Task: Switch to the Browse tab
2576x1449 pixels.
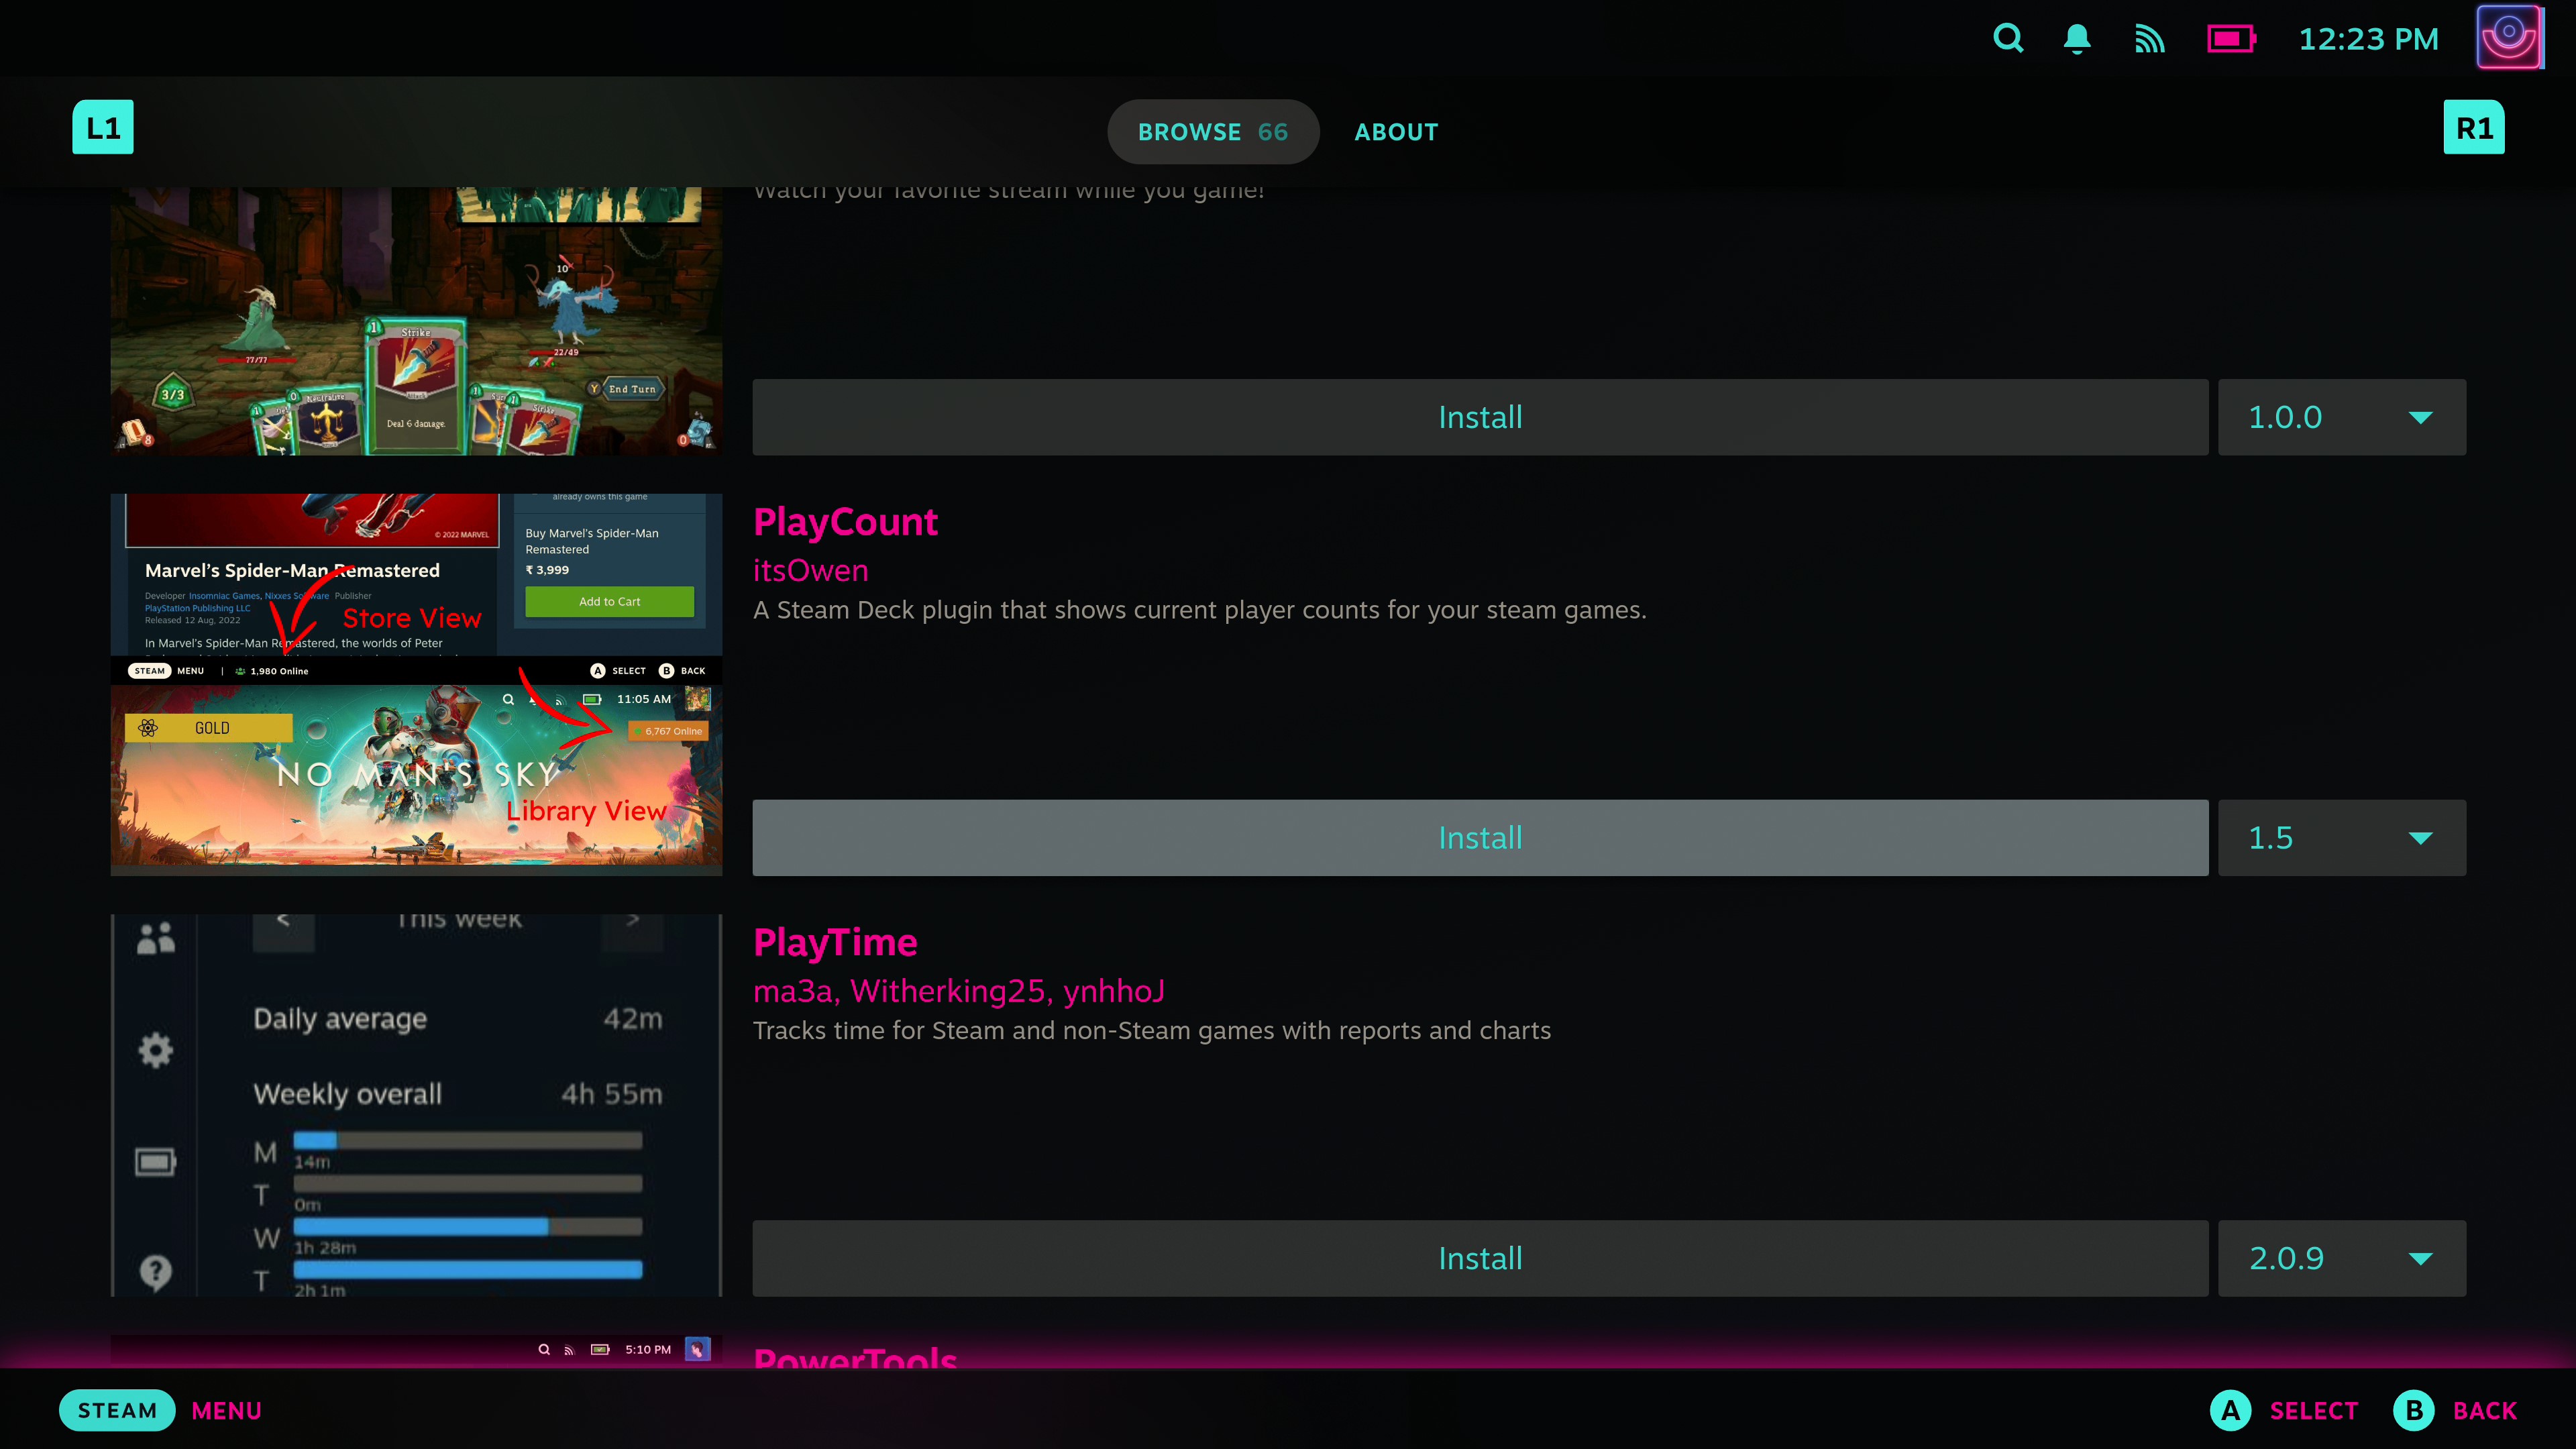Action: [x=1213, y=132]
